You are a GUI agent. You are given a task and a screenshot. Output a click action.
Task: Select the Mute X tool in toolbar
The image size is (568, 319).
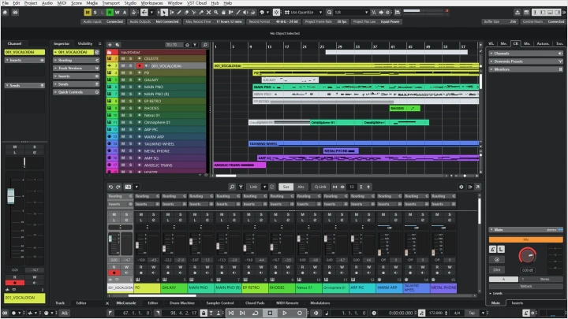pyautogui.click(x=208, y=13)
